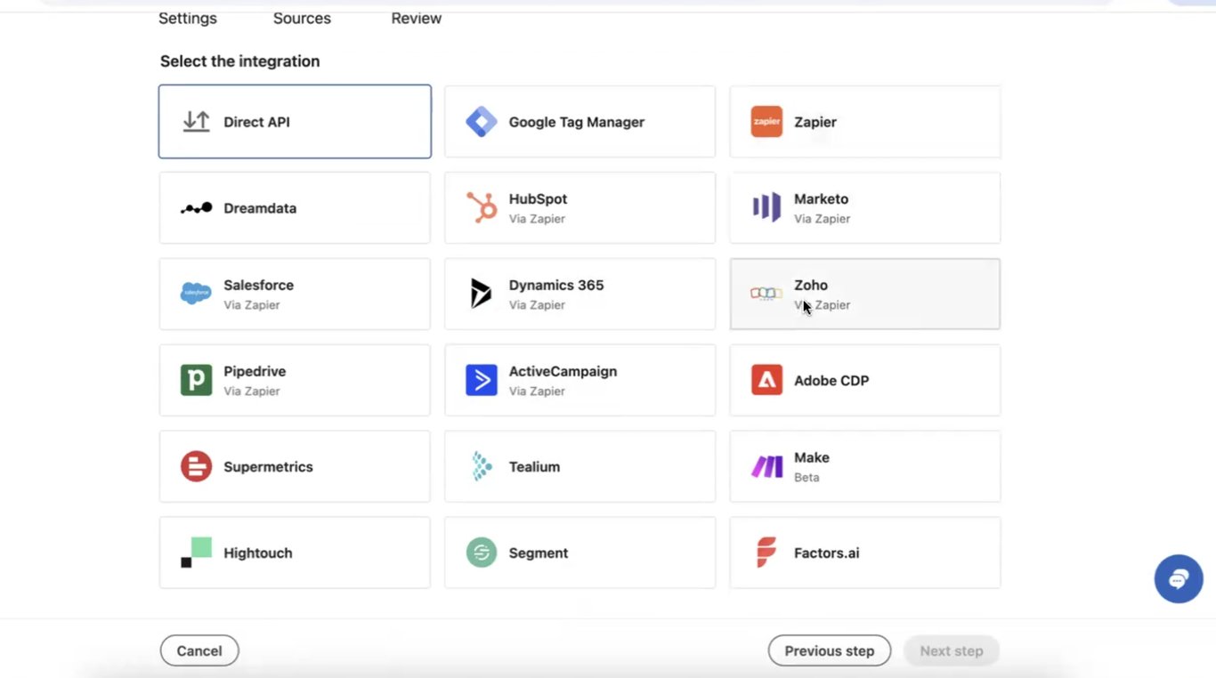
Task: Pick the Factors.ai integration name
Action: (x=827, y=553)
